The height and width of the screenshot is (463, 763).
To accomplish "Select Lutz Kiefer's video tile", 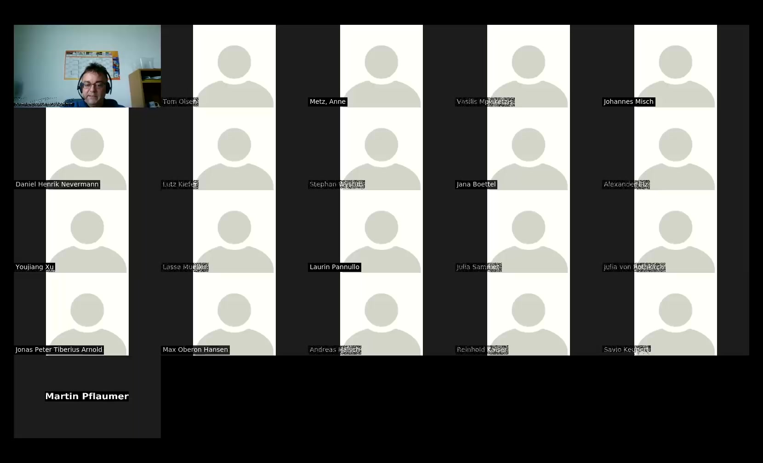I will [234, 149].
